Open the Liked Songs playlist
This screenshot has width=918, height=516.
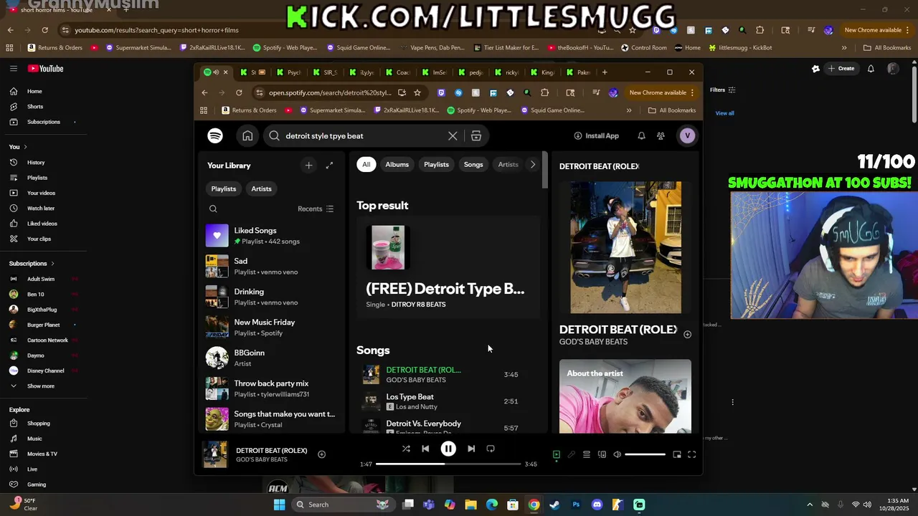[x=271, y=236]
